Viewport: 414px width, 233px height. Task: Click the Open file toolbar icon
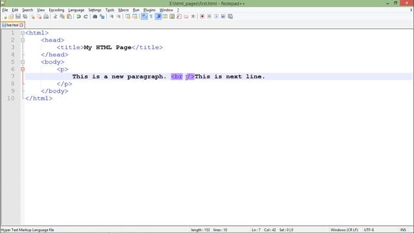[x=11, y=17]
